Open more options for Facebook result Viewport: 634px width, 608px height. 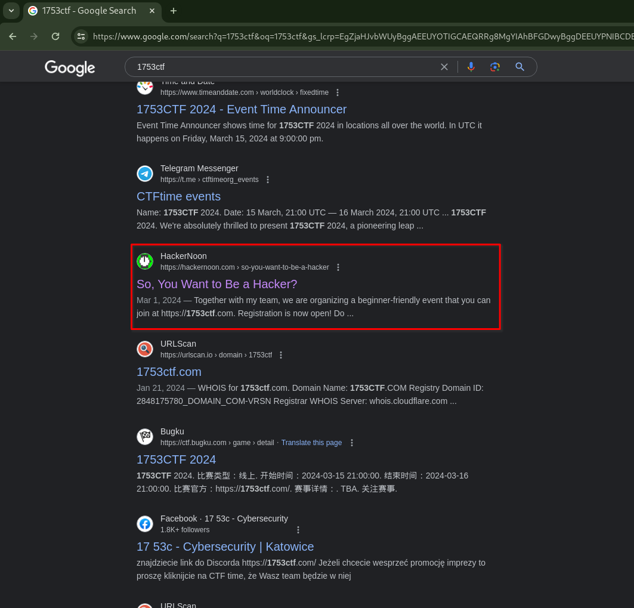click(298, 529)
